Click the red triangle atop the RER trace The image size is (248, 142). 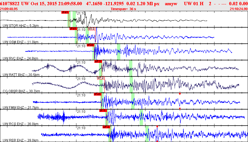pos(157,127)
